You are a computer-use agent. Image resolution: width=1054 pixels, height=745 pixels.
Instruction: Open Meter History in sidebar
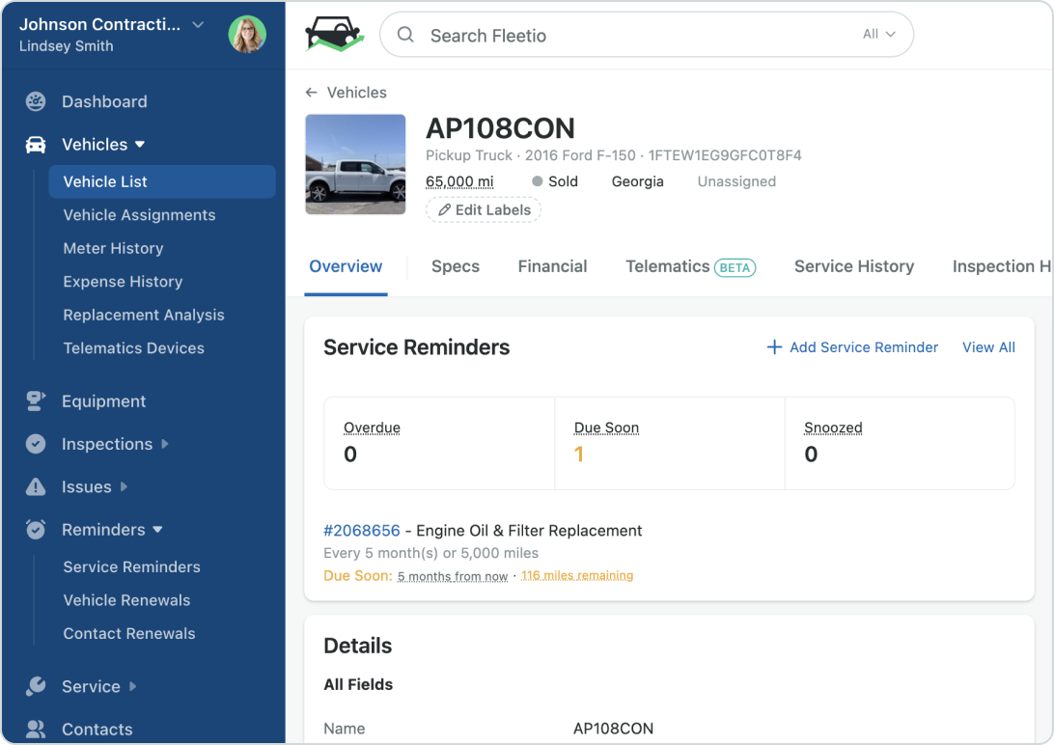pyautogui.click(x=113, y=249)
